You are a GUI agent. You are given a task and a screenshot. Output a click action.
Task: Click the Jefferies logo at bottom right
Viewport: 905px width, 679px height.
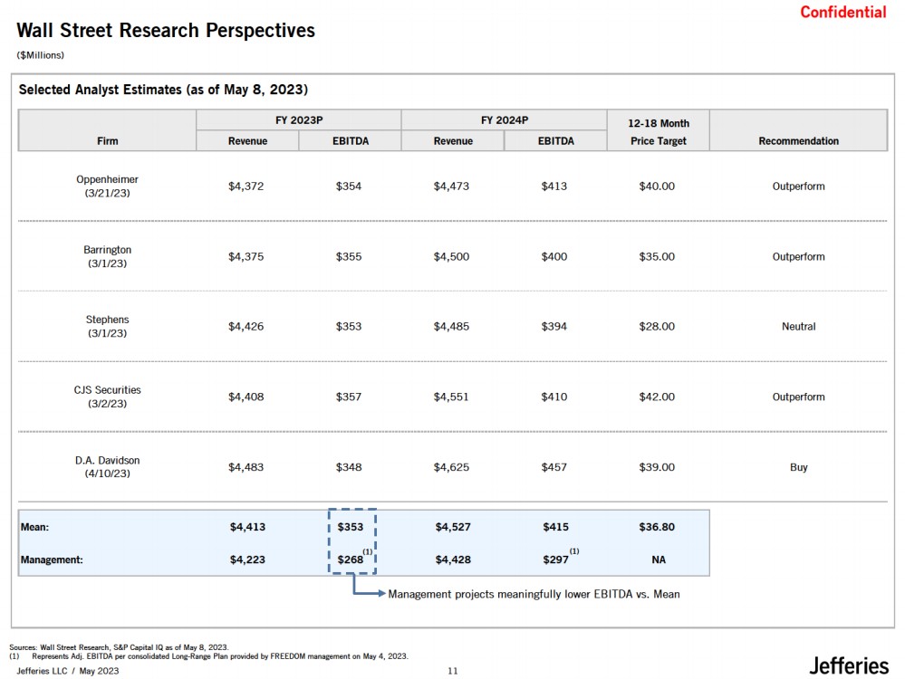pos(848,665)
